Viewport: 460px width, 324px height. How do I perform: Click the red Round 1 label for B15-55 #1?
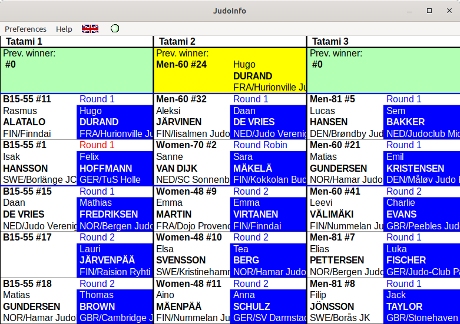97,145
